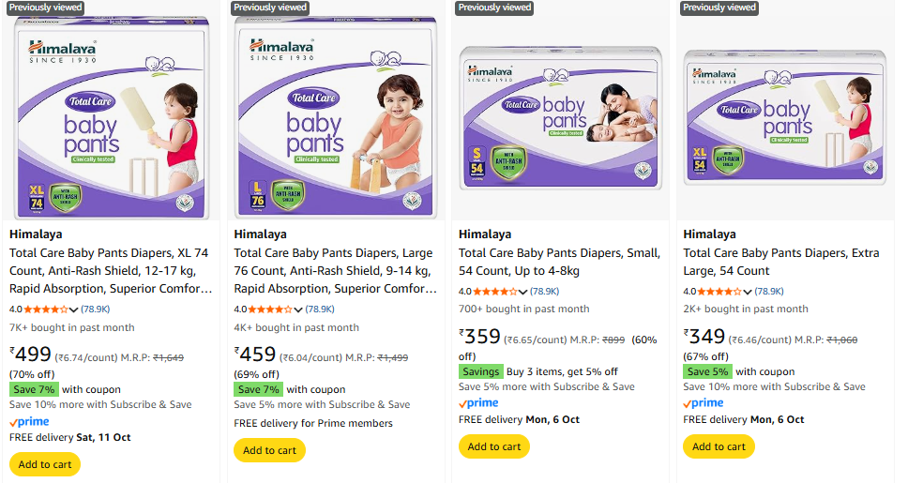Click Prime logo under XL 74 Count diapers
This screenshot has width=923, height=483.
coord(29,422)
